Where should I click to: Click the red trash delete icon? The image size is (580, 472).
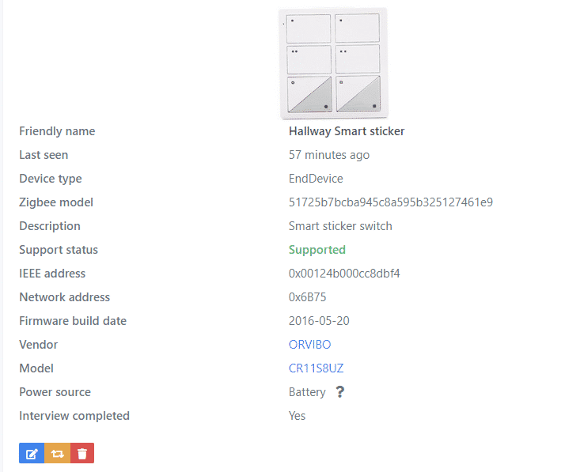[82, 453]
